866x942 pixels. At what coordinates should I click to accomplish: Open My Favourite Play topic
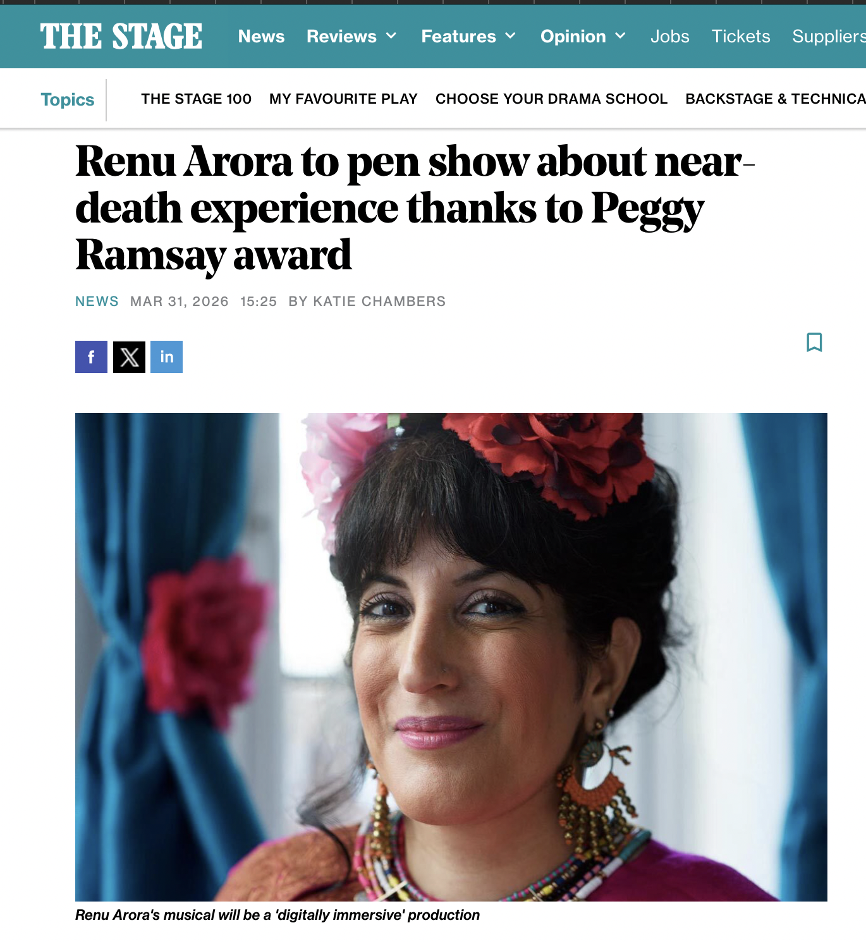[x=343, y=99]
